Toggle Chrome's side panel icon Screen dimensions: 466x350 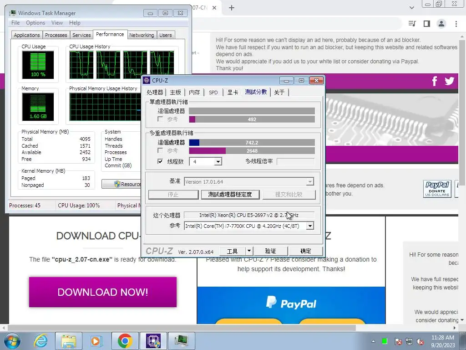[x=427, y=24]
